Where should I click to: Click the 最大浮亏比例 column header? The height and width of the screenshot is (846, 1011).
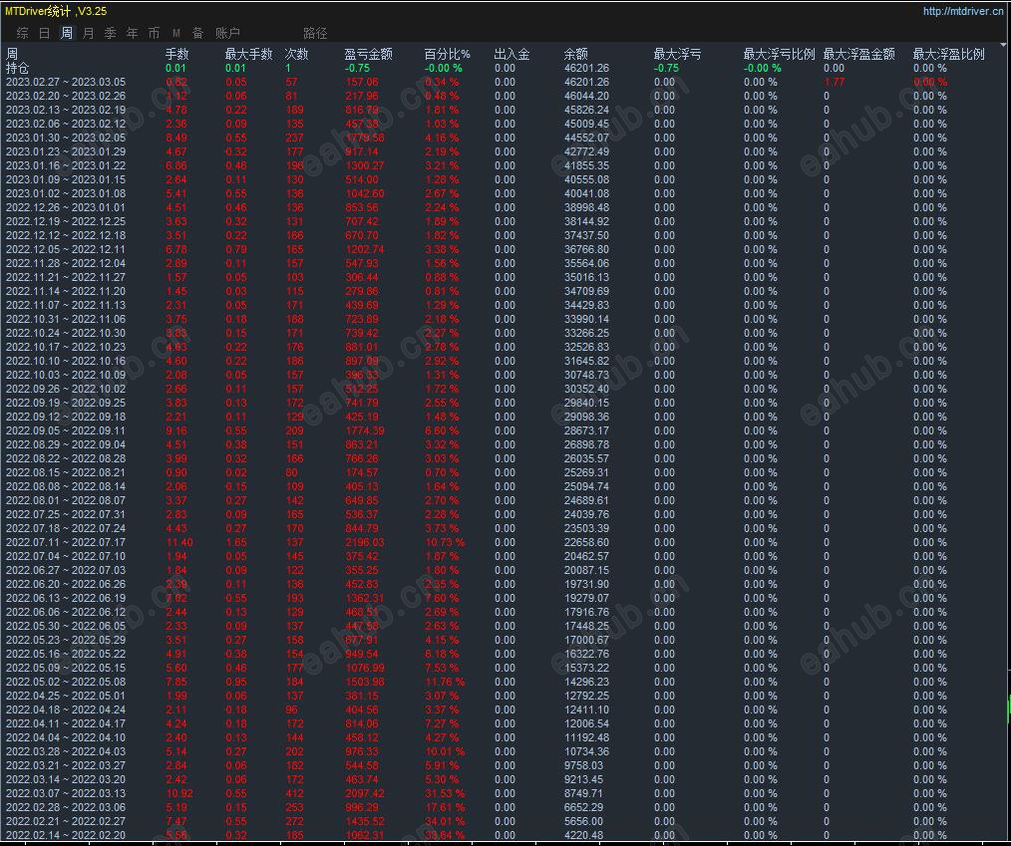tap(779, 54)
